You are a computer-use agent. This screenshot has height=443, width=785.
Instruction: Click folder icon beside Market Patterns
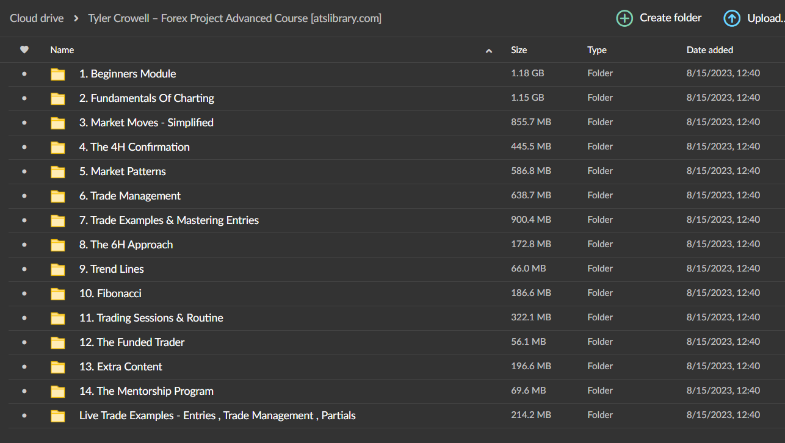pos(58,172)
